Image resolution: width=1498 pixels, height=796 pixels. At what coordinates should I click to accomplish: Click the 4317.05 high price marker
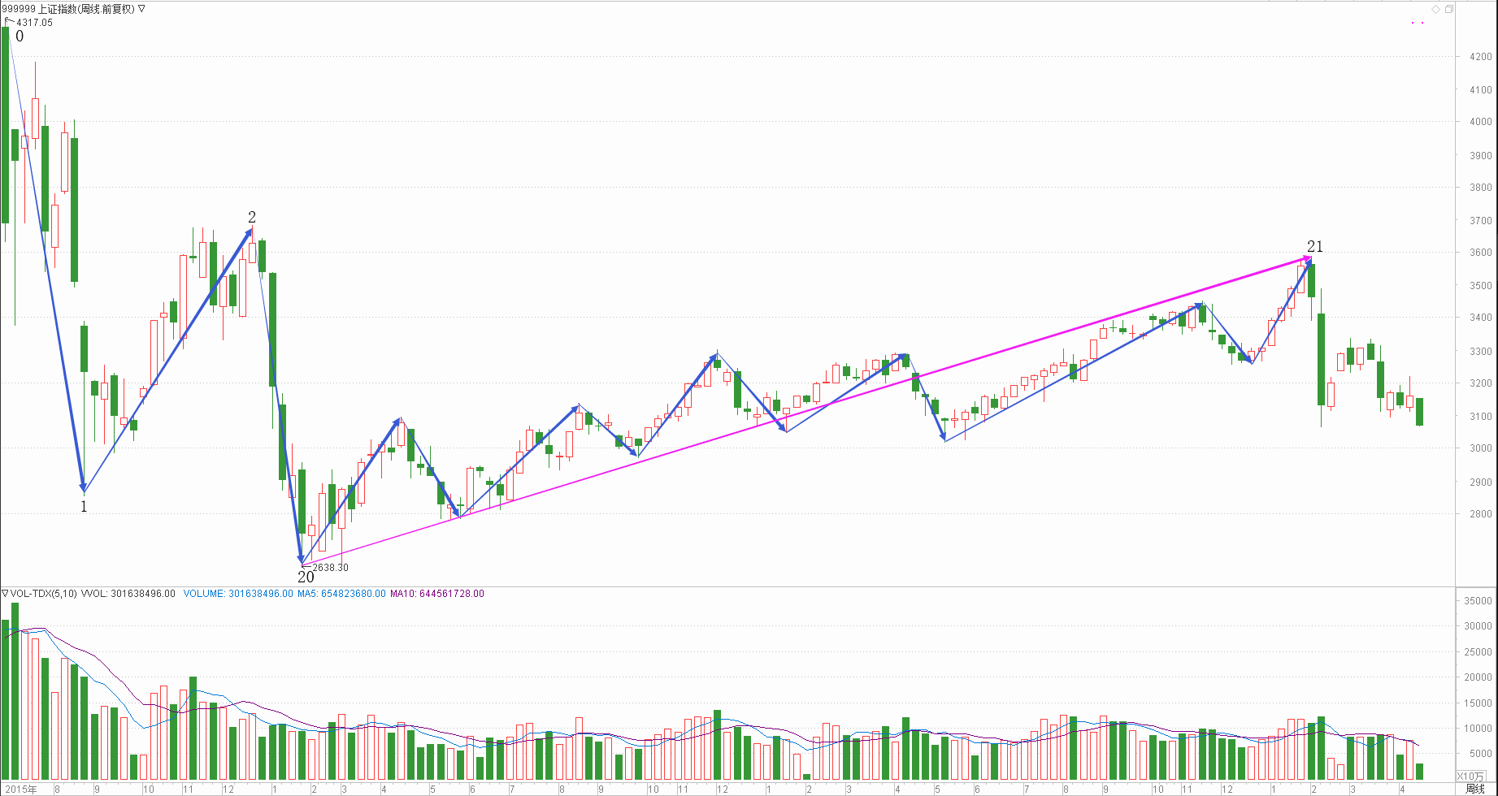(x=34, y=23)
